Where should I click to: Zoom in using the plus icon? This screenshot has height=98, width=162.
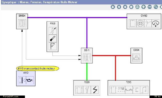[144, 7]
